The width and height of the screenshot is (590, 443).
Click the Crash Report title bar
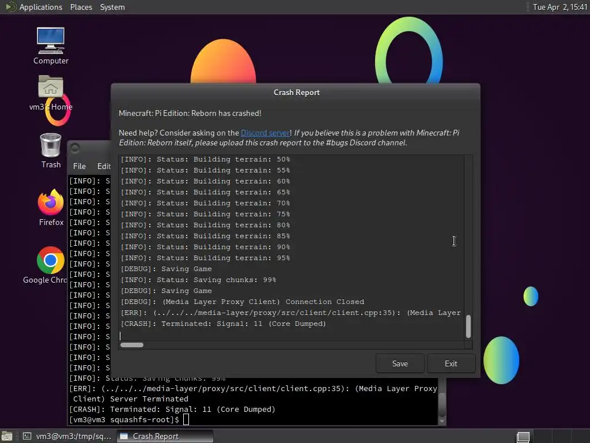pyautogui.click(x=297, y=93)
